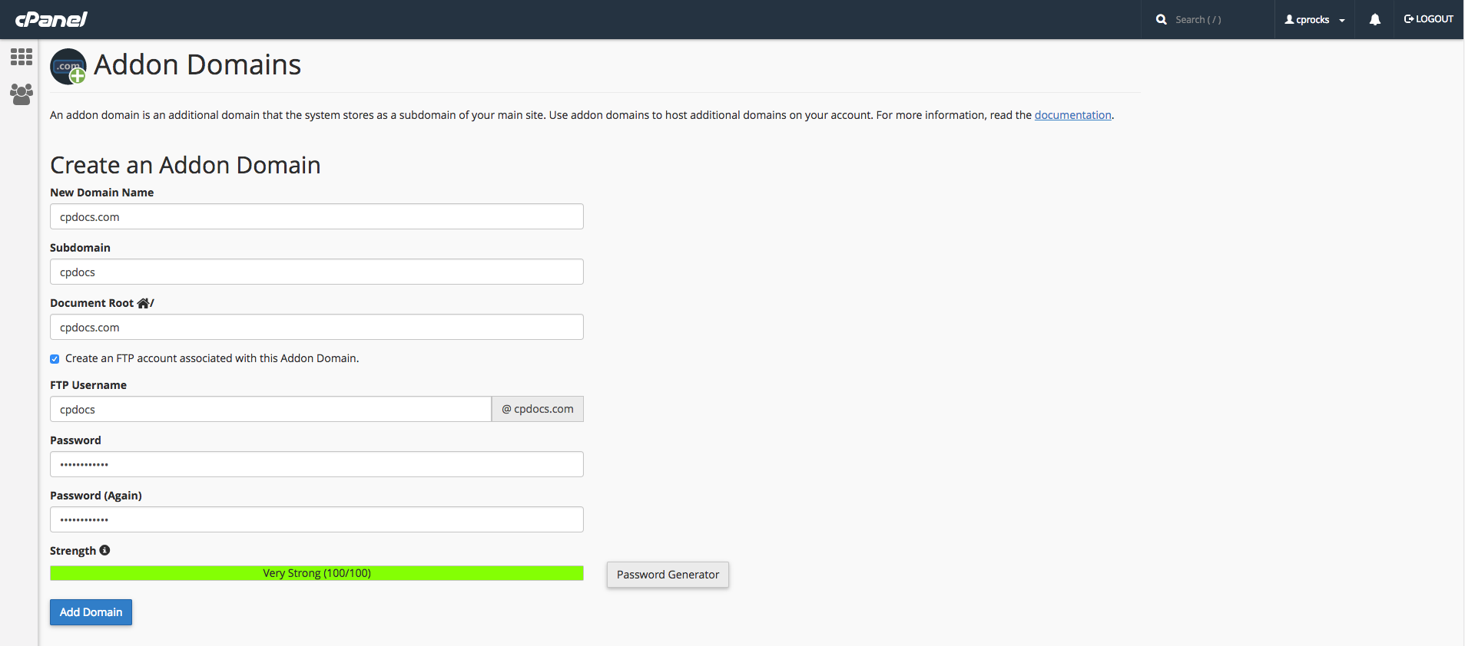
Task: Click the FTP Username input field
Action: point(270,409)
